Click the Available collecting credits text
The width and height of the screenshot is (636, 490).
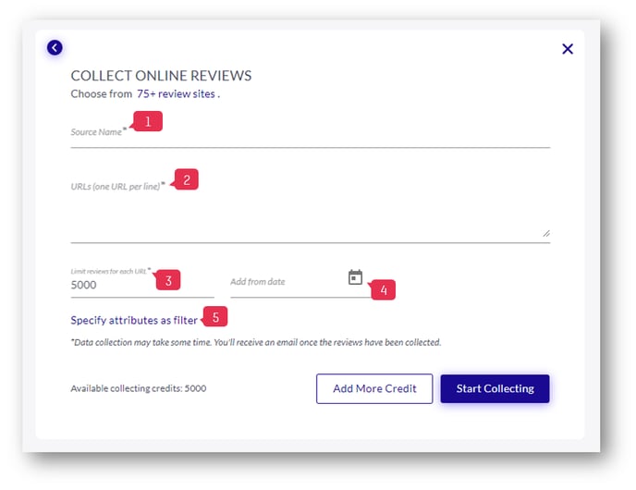click(x=139, y=388)
